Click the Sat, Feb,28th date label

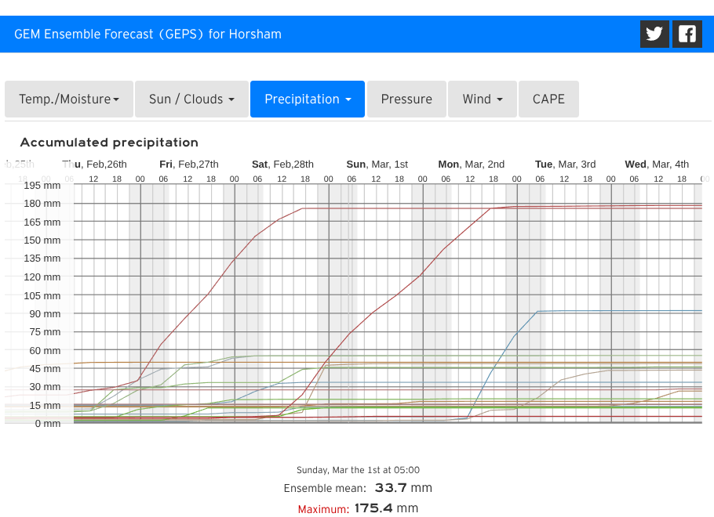[282, 164]
